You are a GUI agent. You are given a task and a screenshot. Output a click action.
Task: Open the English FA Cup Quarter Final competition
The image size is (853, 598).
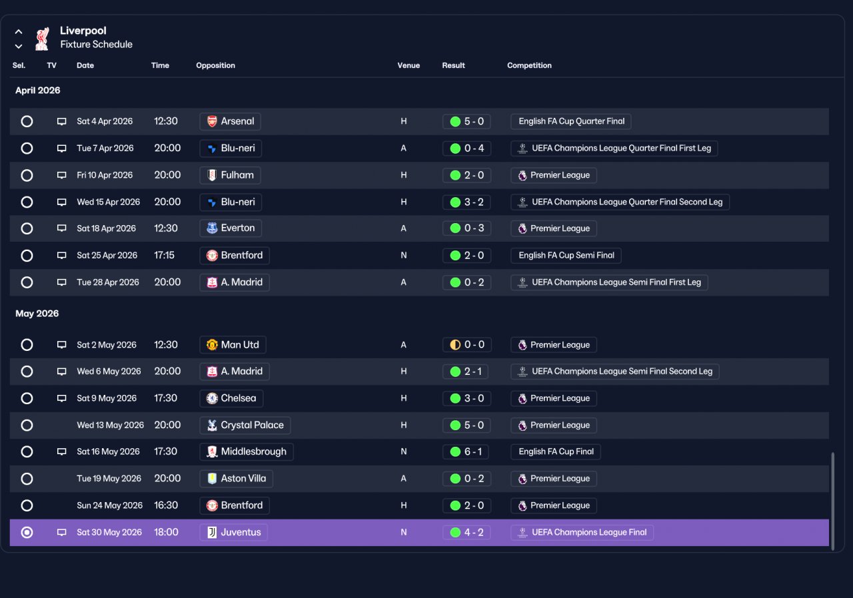click(x=571, y=121)
